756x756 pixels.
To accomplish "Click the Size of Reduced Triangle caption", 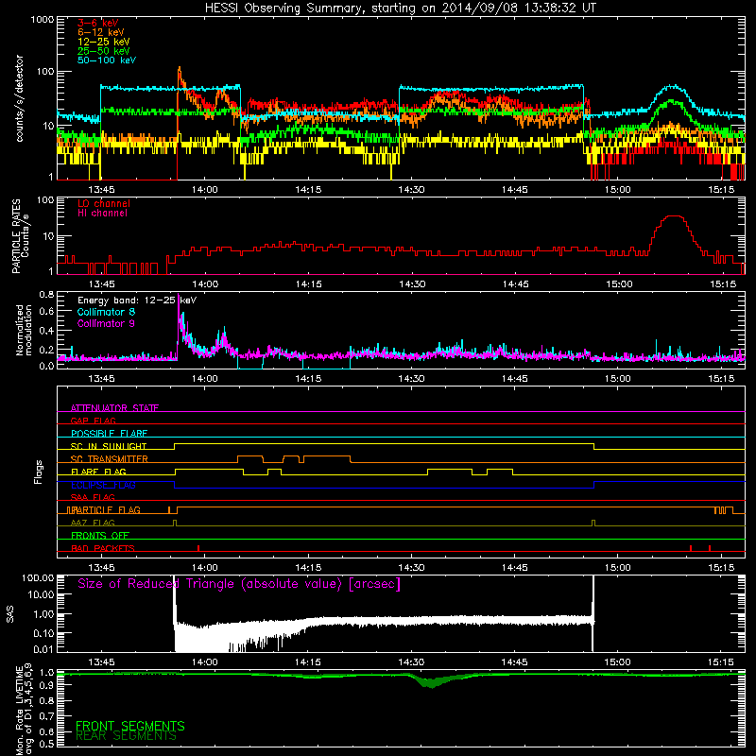I will pyautogui.click(x=239, y=584).
